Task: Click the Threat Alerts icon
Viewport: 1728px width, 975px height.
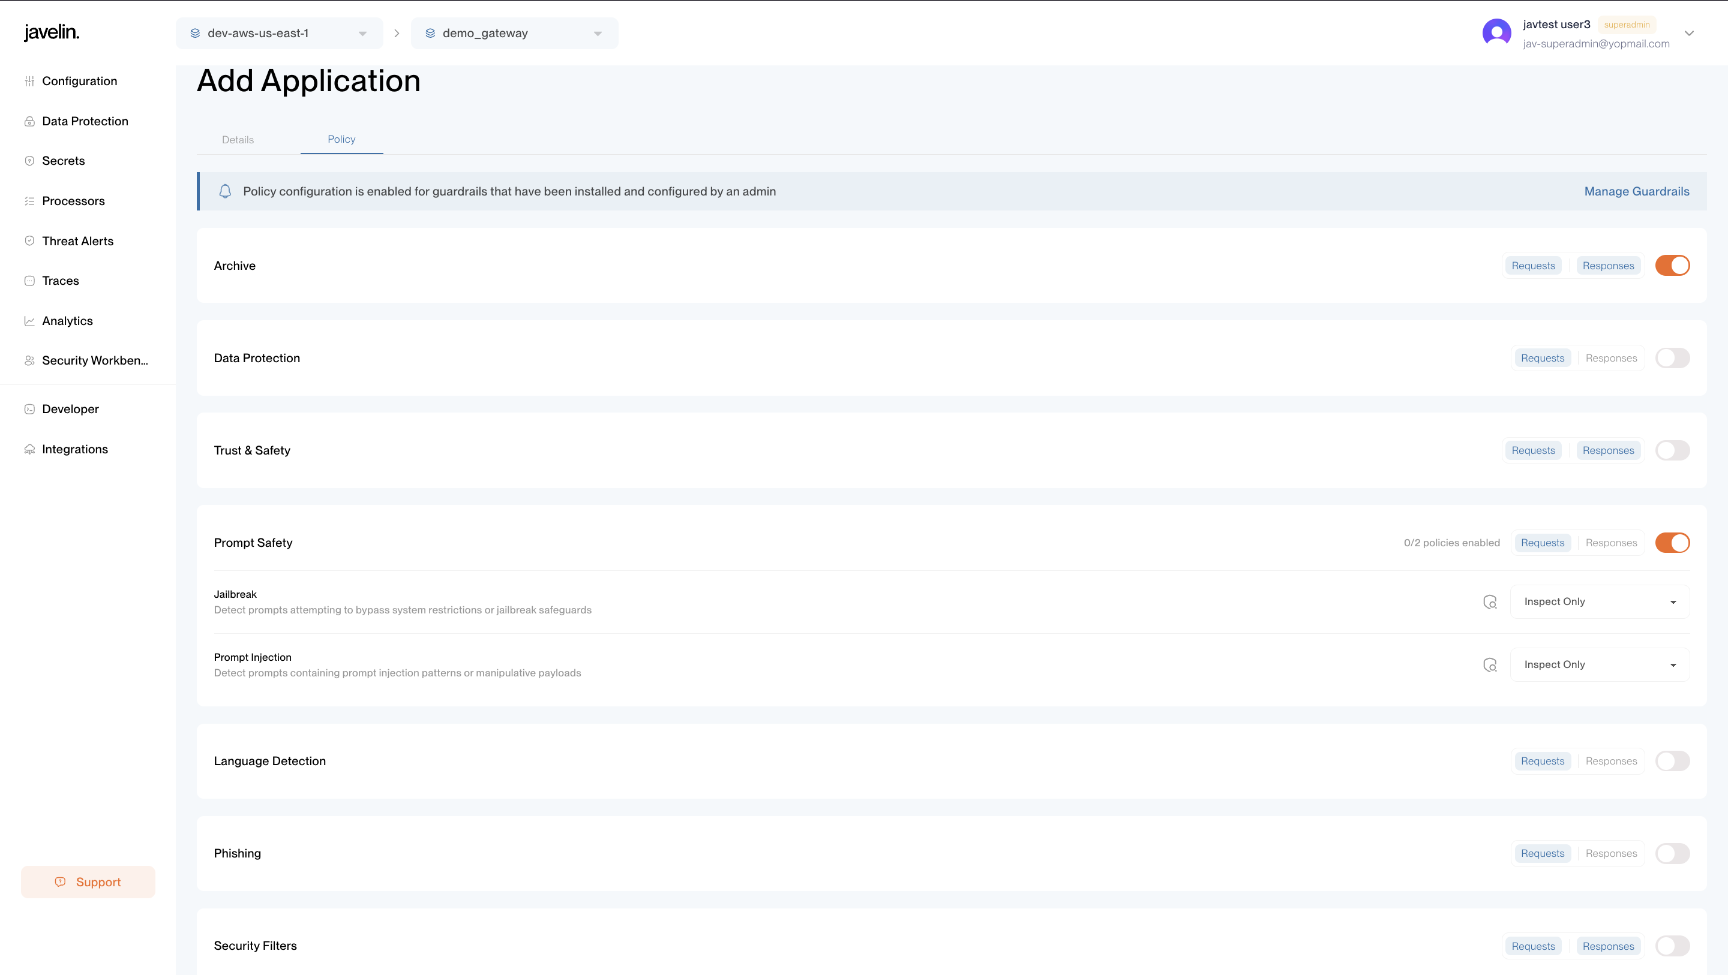Action: coord(29,240)
